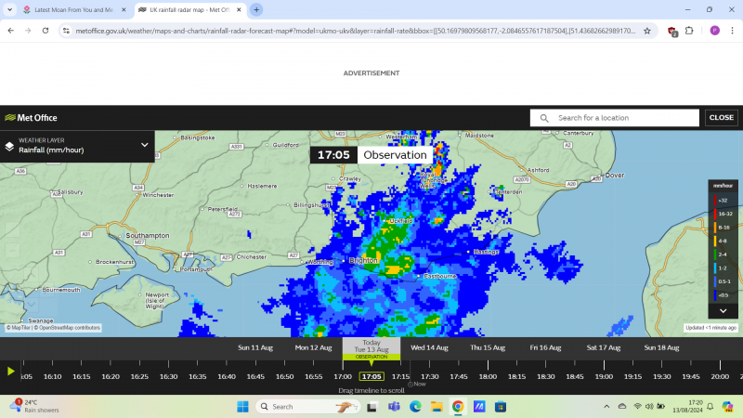This screenshot has height=418, width=743.
Task: Jump to 19:30 on timeline
Action: pyautogui.click(x=661, y=376)
